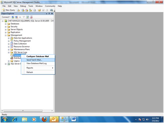Open an Analysis Services MDX Query
The image size is (164, 123).
(x=23, y=10)
